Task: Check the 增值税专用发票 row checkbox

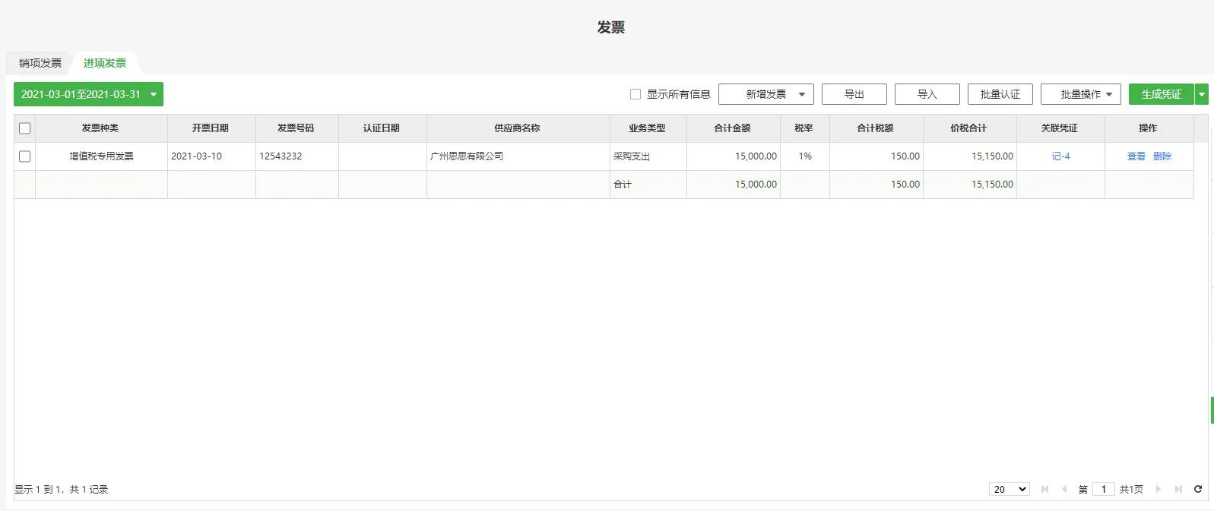Action: (x=24, y=156)
